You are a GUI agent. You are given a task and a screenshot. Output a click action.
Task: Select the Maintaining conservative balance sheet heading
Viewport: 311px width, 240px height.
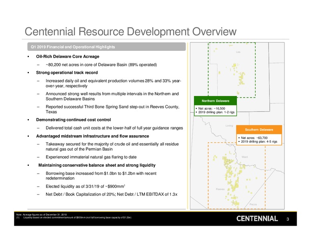(97, 165)
